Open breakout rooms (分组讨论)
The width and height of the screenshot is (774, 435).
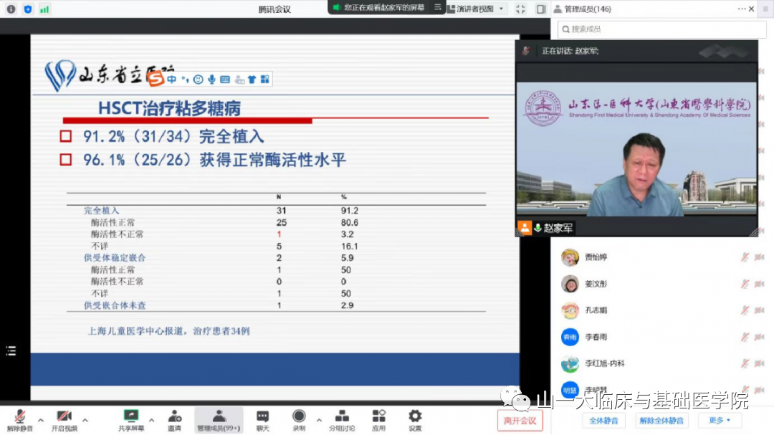click(x=342, y=418)
